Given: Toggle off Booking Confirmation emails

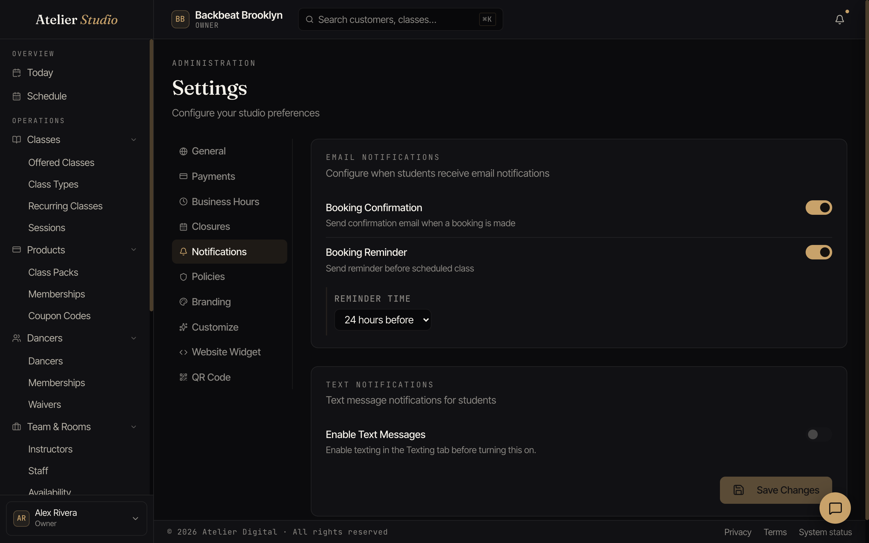Looking at the screenshot, I should click(x=818, y=208).
